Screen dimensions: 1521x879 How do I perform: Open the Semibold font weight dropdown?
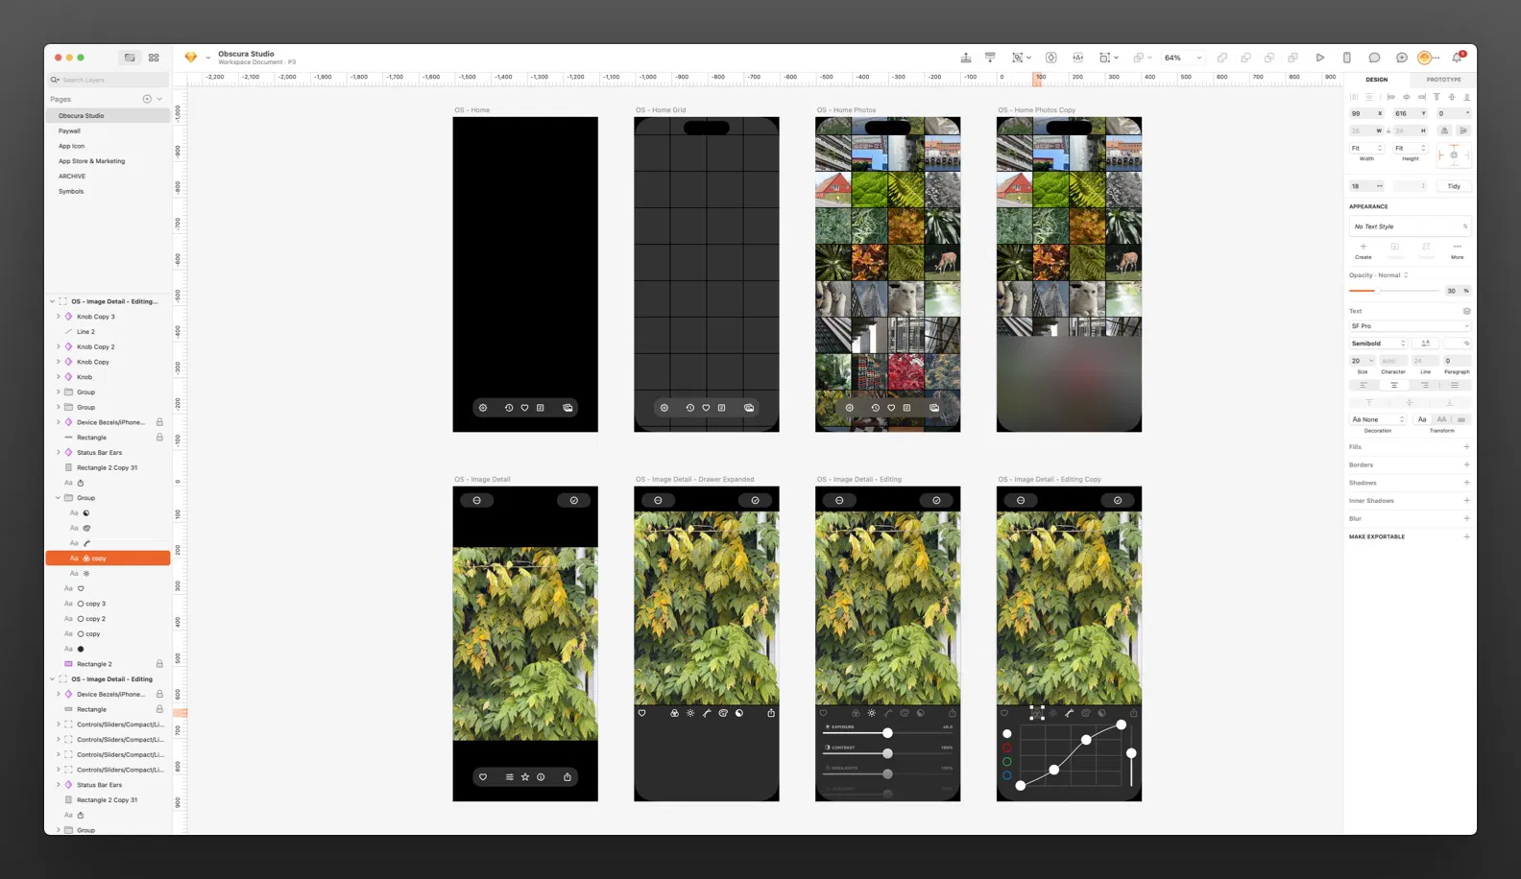point(1378,344)
